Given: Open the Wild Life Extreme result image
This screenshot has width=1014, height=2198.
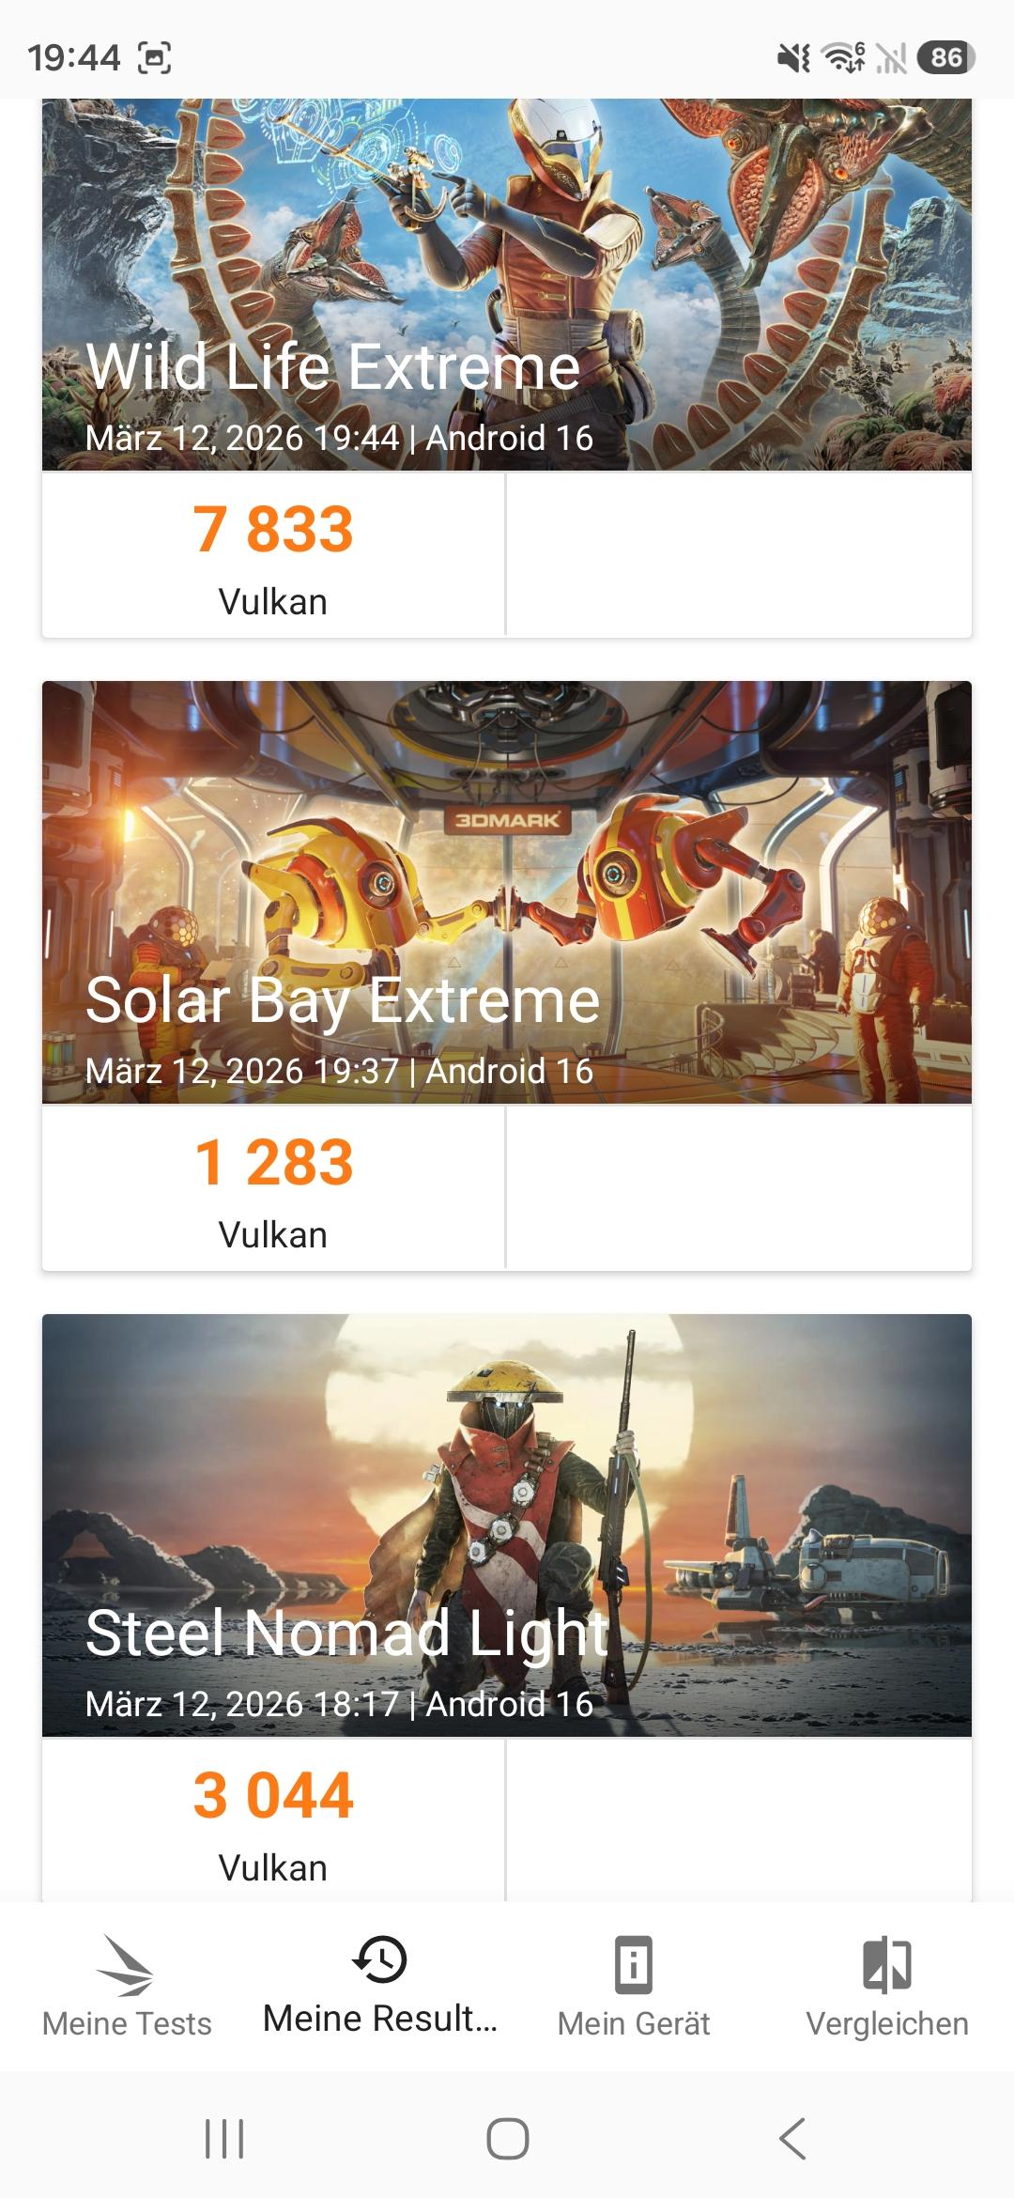Looking at the screenshot, I should [x=507, y=282].
